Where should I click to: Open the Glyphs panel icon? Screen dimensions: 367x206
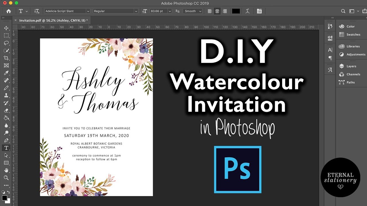point(330,70)
